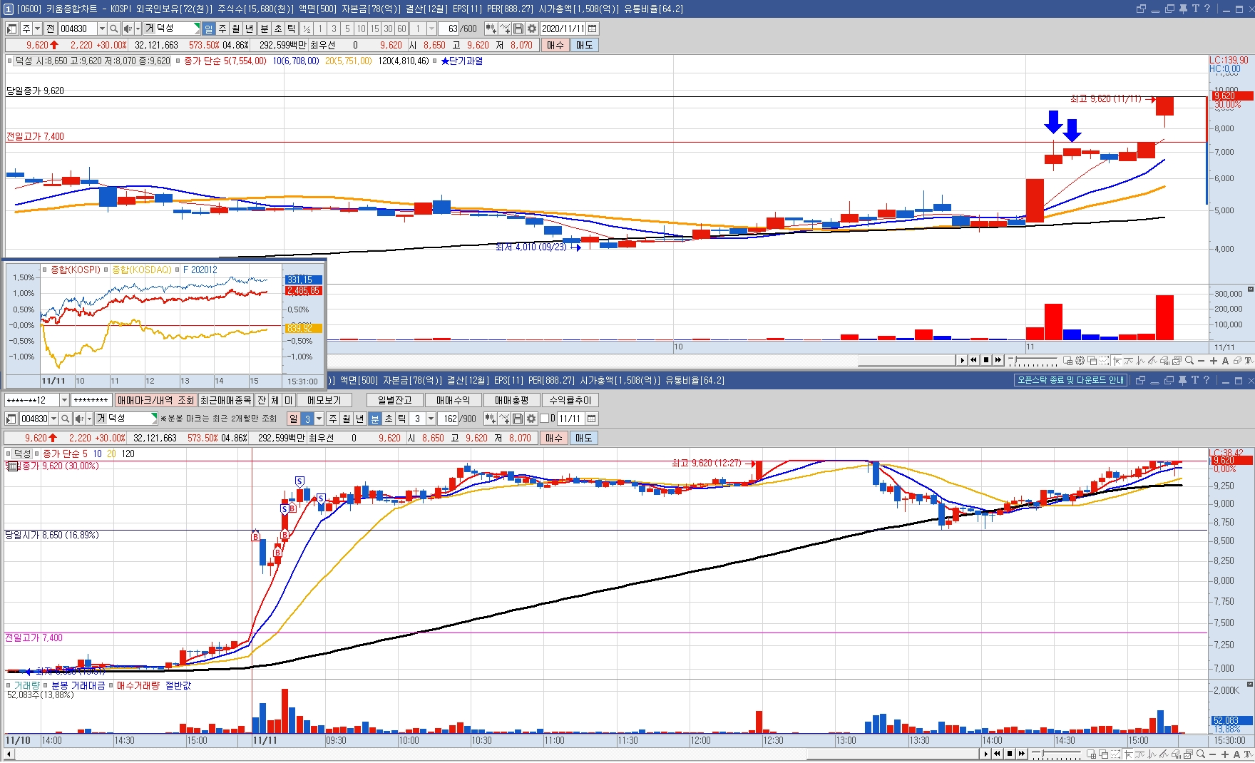Open stock code 004830 dropdown in lower toolbar
Screen dimensions: 1255x763
coord(53,419)
